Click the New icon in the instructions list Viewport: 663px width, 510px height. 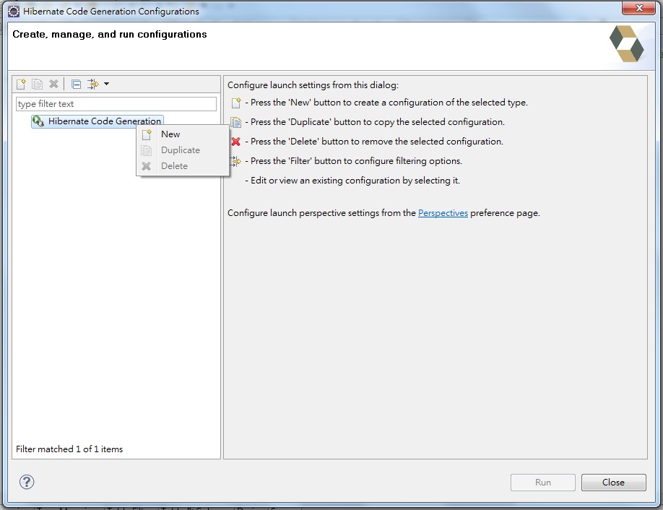point(236,103)
